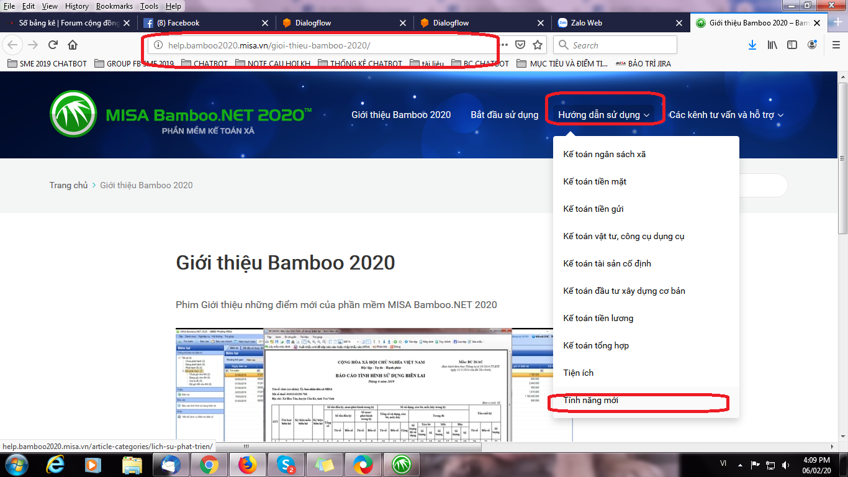
Task: Toggle the sidebar icon in the toolbar
Action: pos(792,45)
